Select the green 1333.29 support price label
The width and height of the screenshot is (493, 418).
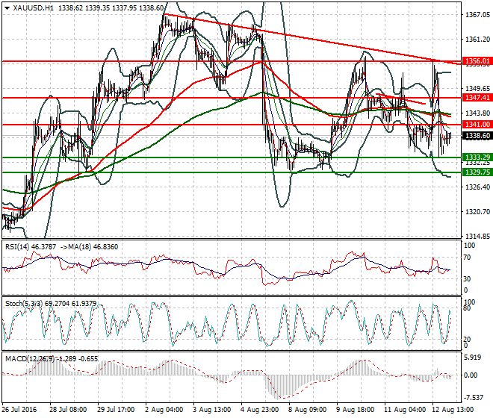477,157
